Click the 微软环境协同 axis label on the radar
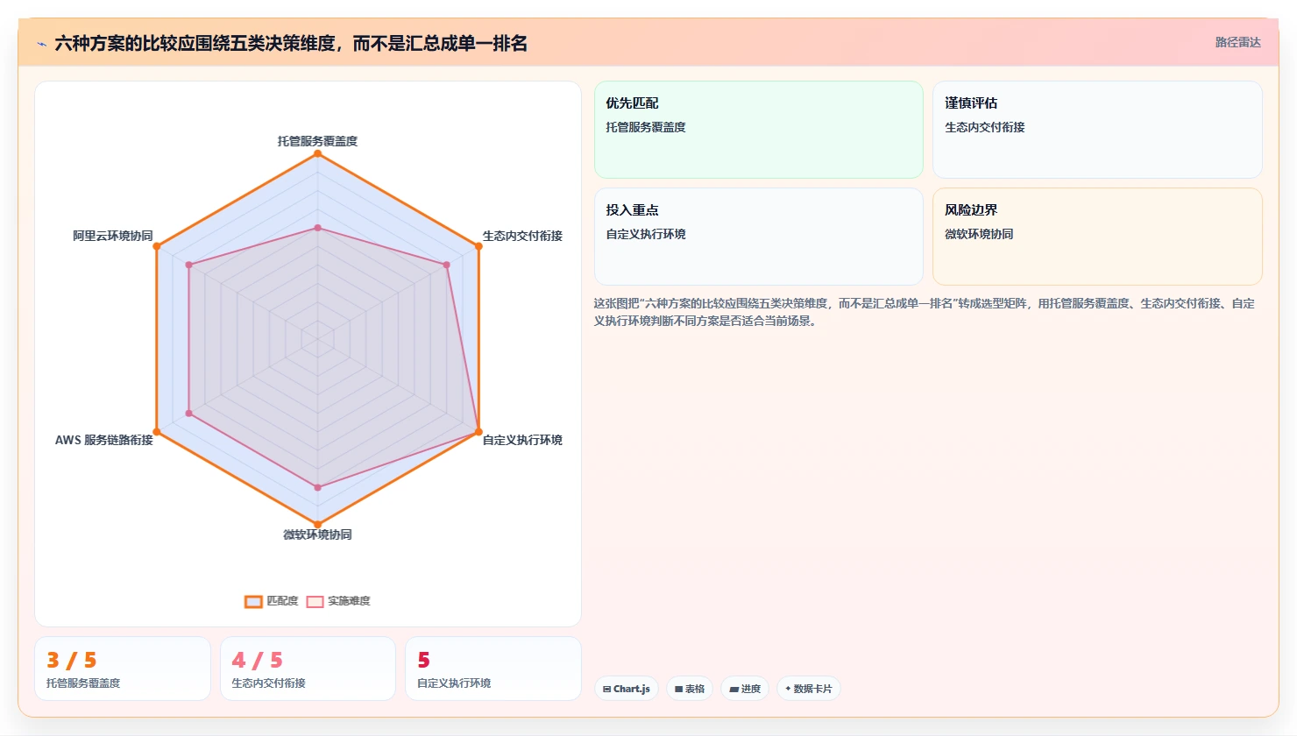1297x736 pixels. 317,534
